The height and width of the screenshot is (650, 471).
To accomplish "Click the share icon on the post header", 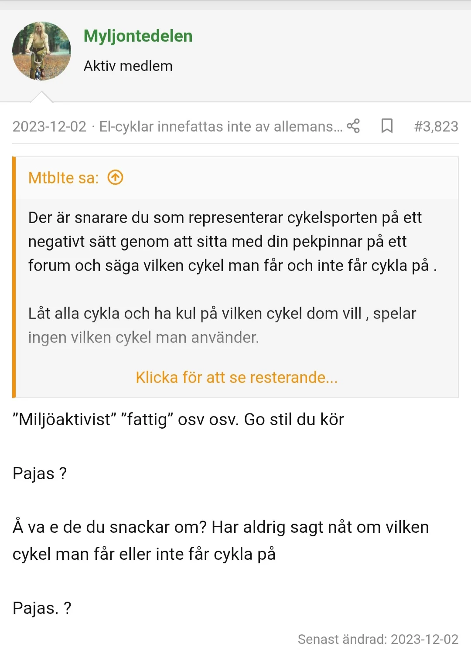I will [354, 127].
